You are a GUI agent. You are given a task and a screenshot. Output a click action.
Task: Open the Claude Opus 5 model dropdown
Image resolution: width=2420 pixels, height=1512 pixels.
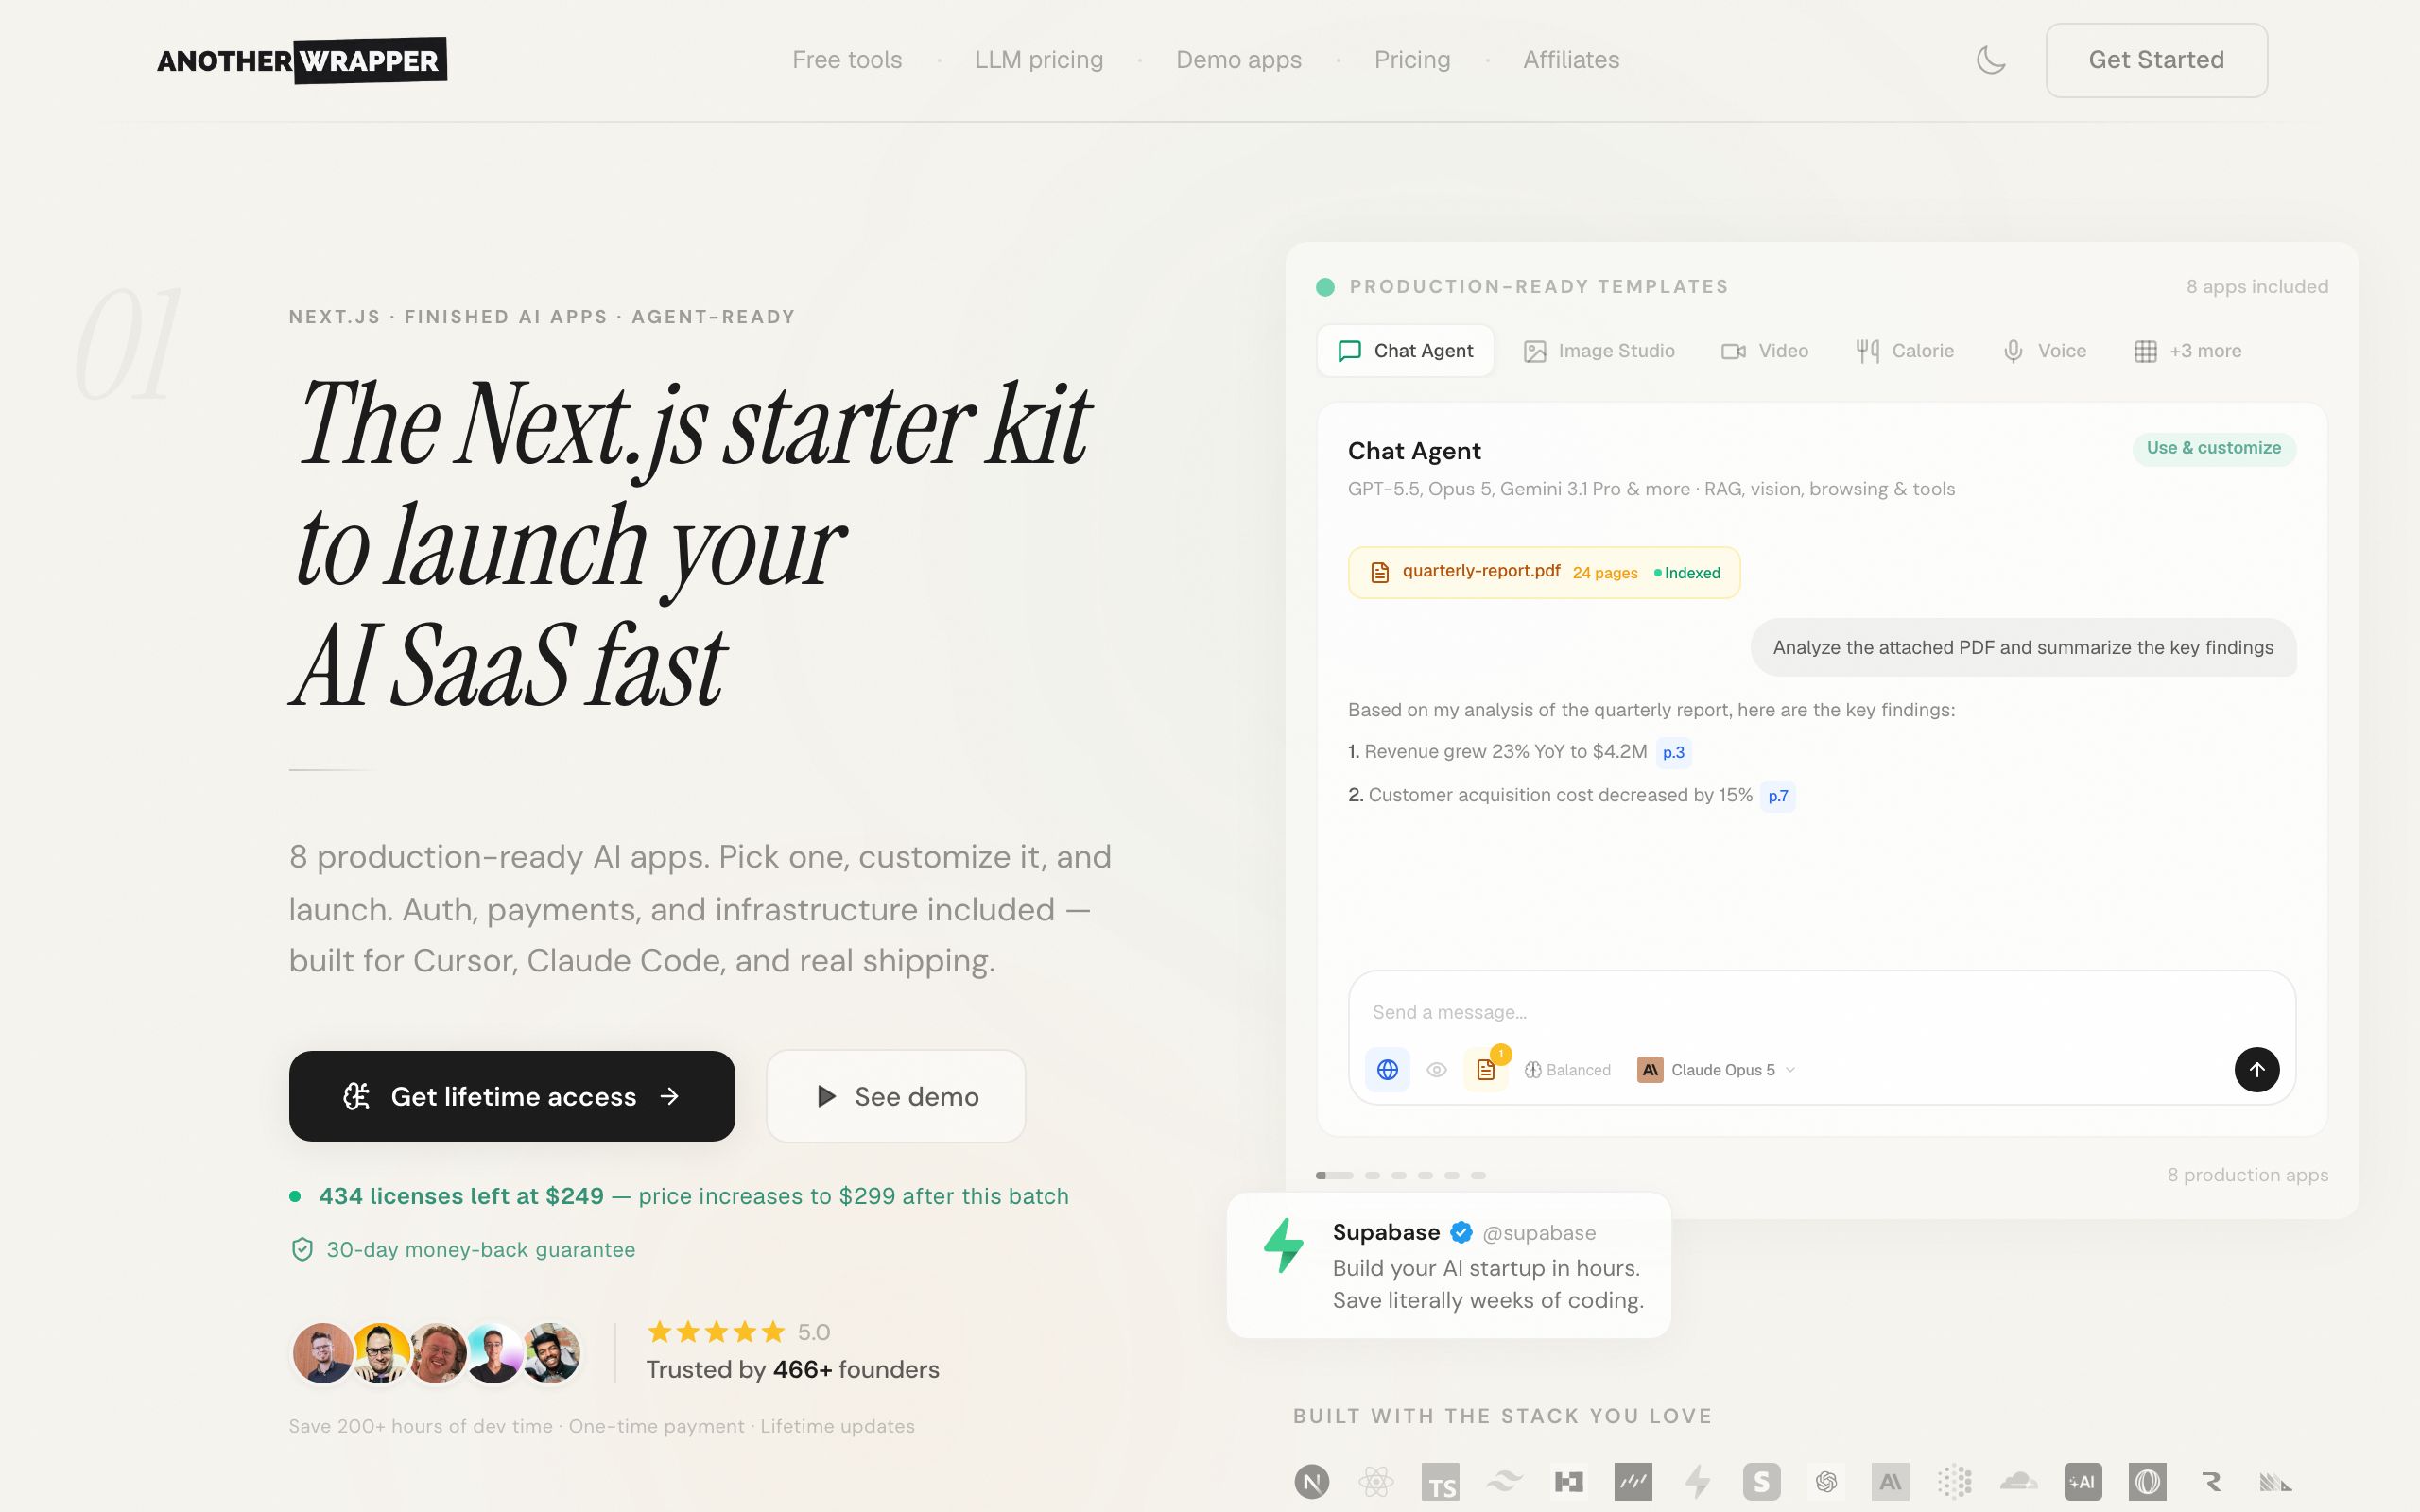click(x=1716, y=1069)
